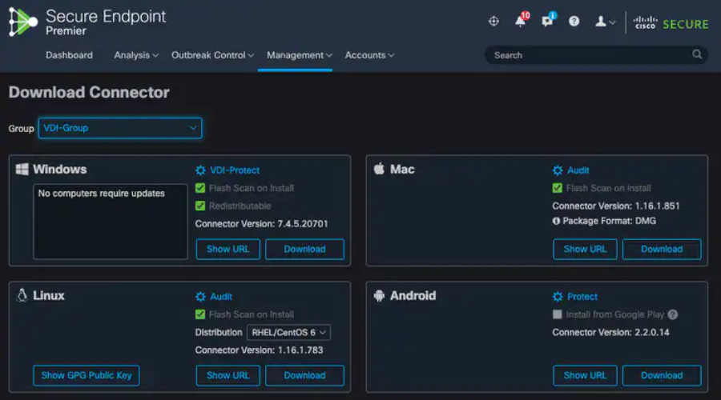721x400 pixels.
Task: Click 'Connector Version: 7.4.5.20701' text
Action: [x=262, y=224]
